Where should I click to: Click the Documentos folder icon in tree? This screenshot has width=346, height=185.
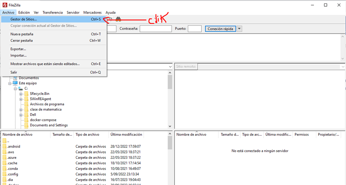pos(15,78)
